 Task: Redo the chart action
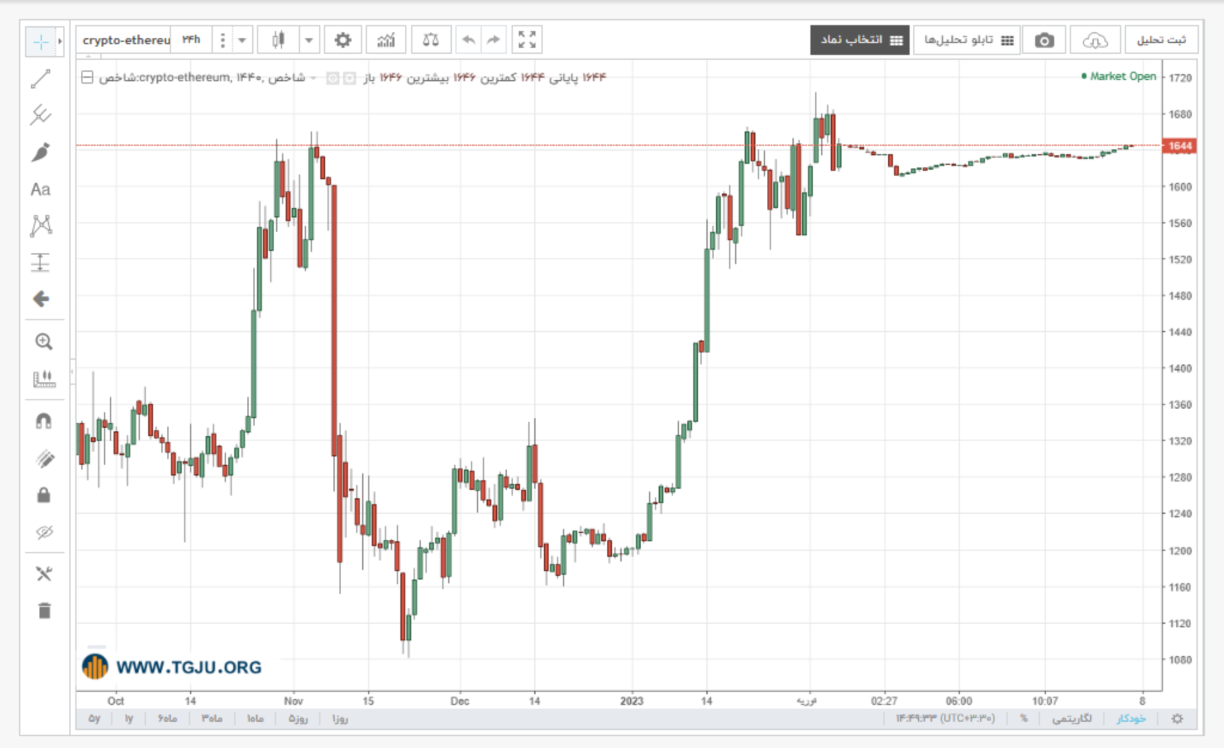click(x=493, y=40)
